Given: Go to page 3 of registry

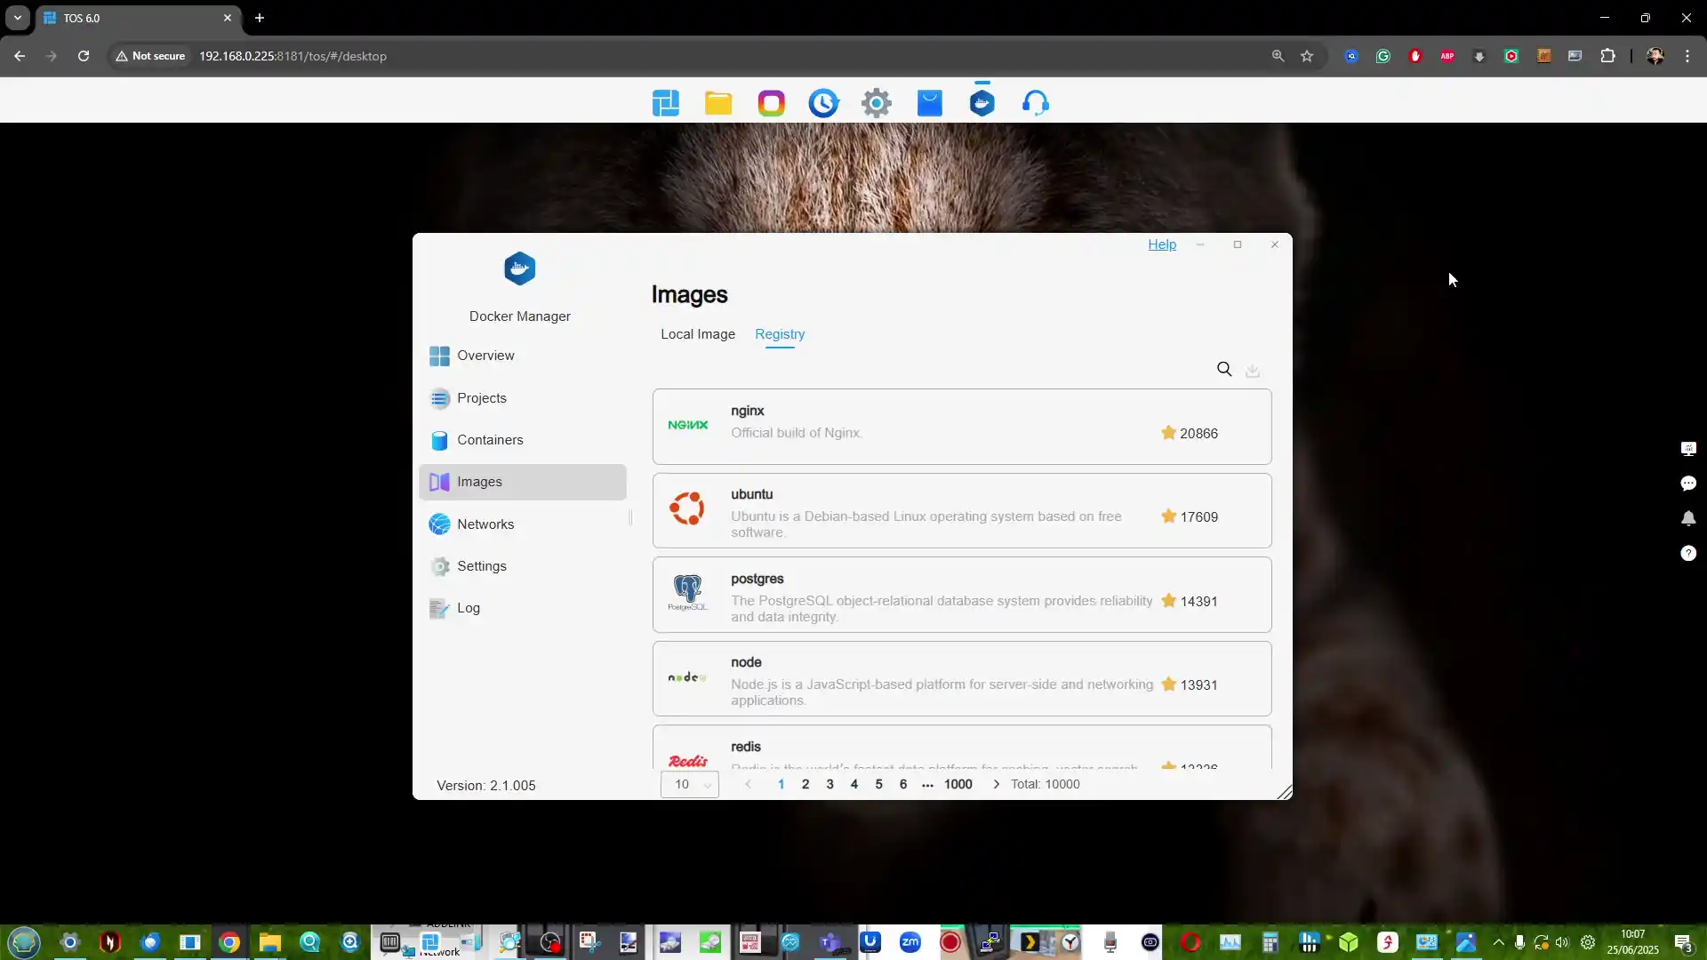Looking at the screenshot, I should (x=829, y=784).
